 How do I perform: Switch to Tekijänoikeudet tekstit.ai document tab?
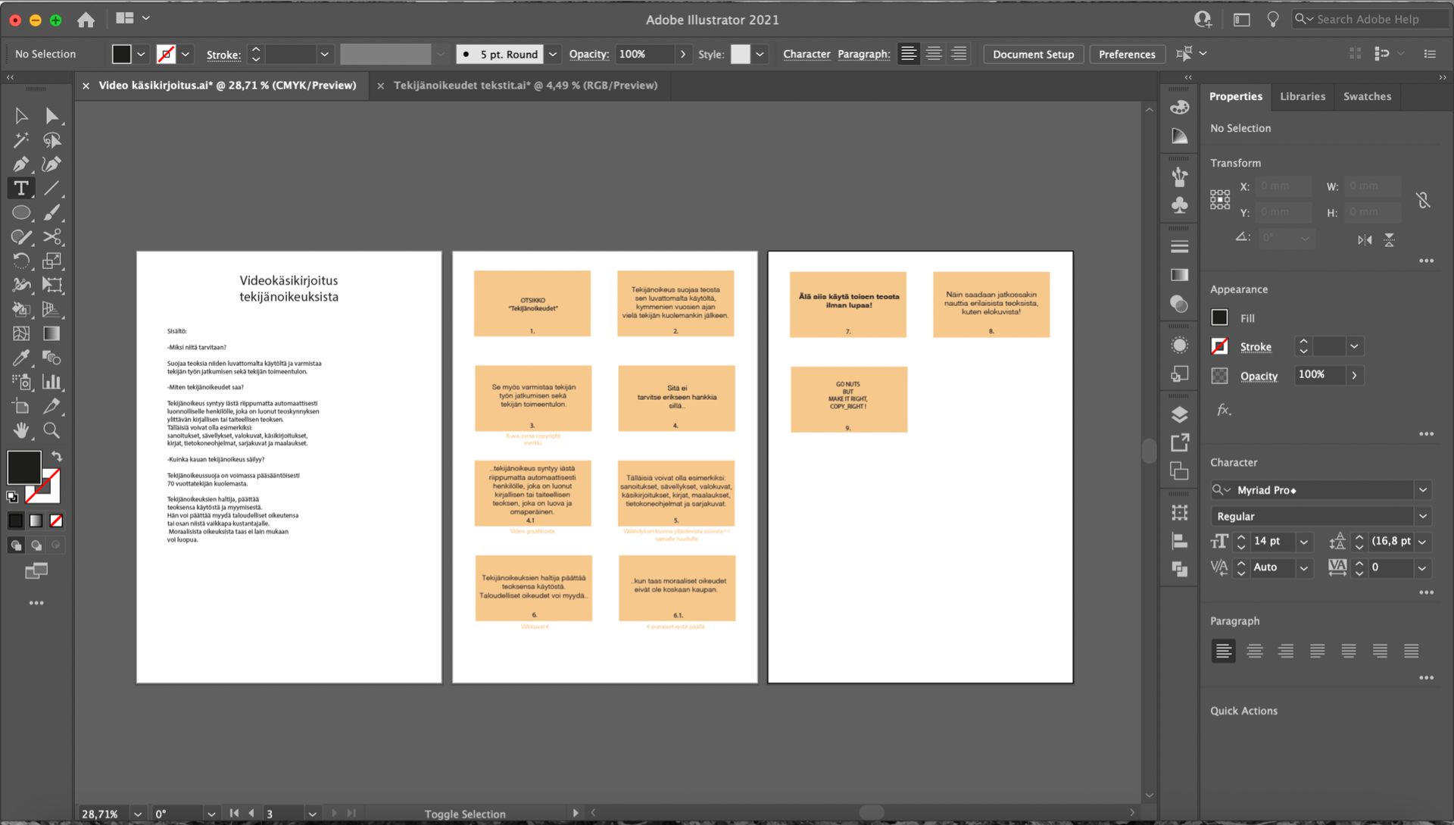click(x=525, y=86)
